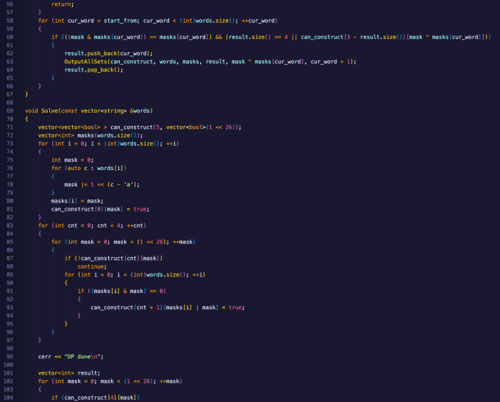Click the "DP done\n" string on line 99

82,356
